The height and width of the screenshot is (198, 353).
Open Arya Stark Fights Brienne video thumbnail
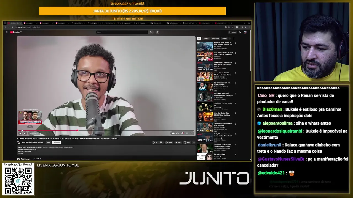point(205,46)
